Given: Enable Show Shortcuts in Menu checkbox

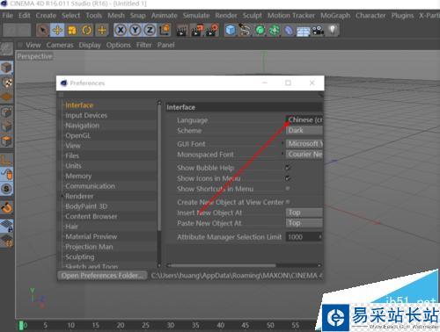Looking at the screenshot, I should (x=288, y=189).
